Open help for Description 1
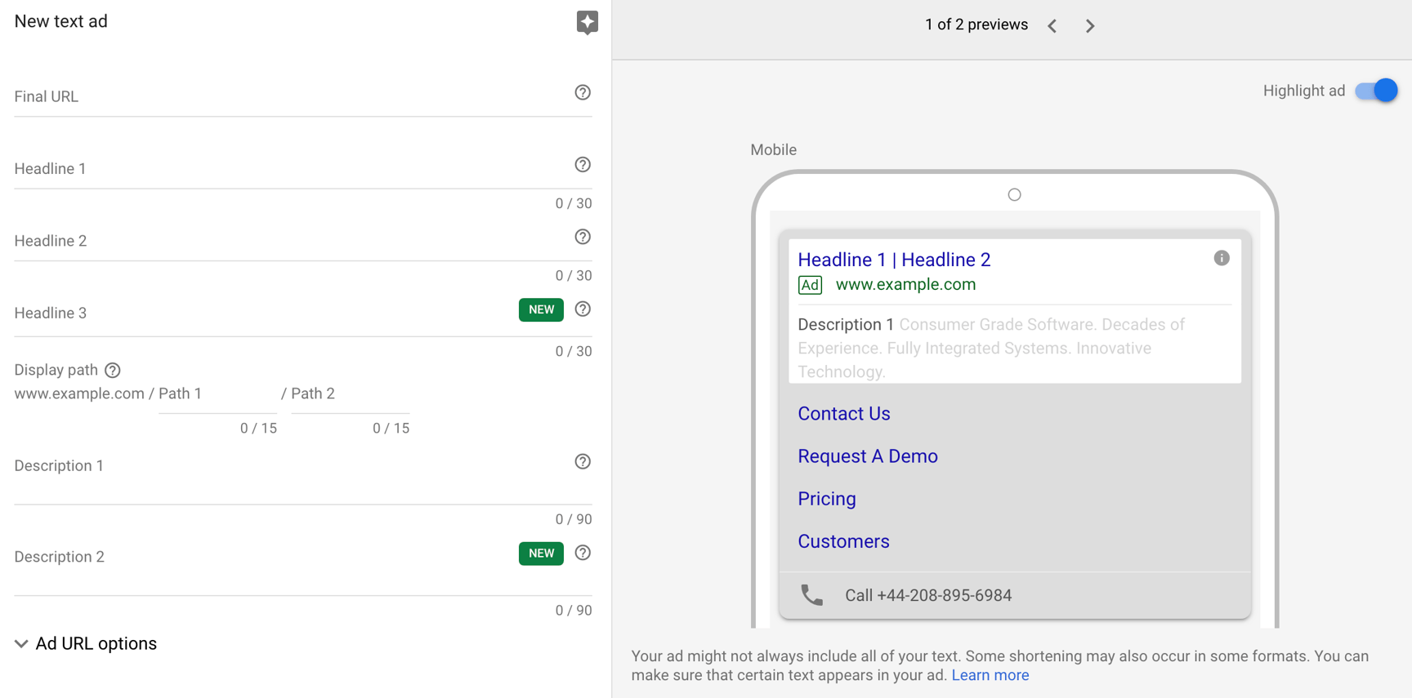Screen dimensions: 1412x698 (583, 462)
